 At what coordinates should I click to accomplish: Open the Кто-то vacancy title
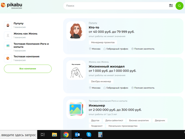click(94, 27)
